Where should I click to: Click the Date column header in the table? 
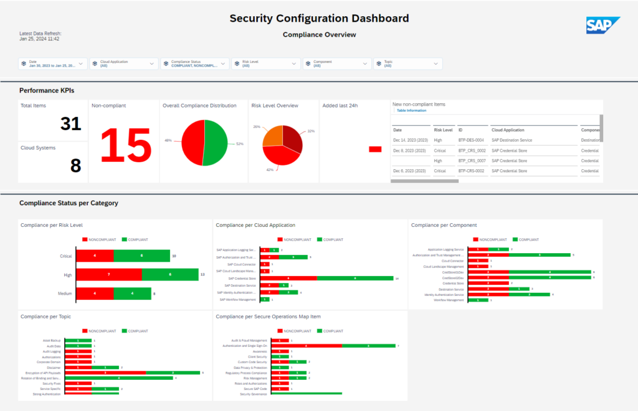[398, 130]
